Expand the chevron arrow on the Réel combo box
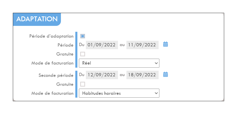Image resolution: width=237 pixels, height=114 pixels. 156,63
